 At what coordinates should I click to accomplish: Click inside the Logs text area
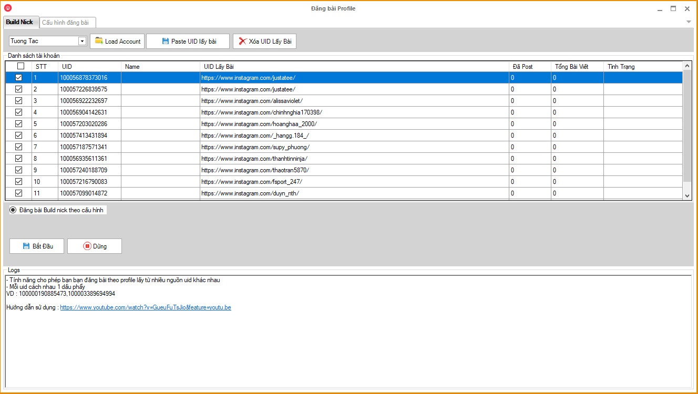348,331
